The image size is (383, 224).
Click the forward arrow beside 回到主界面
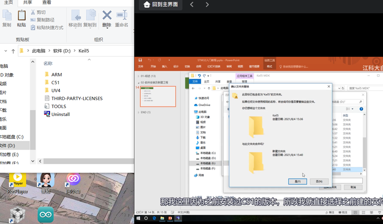point(207,4)
